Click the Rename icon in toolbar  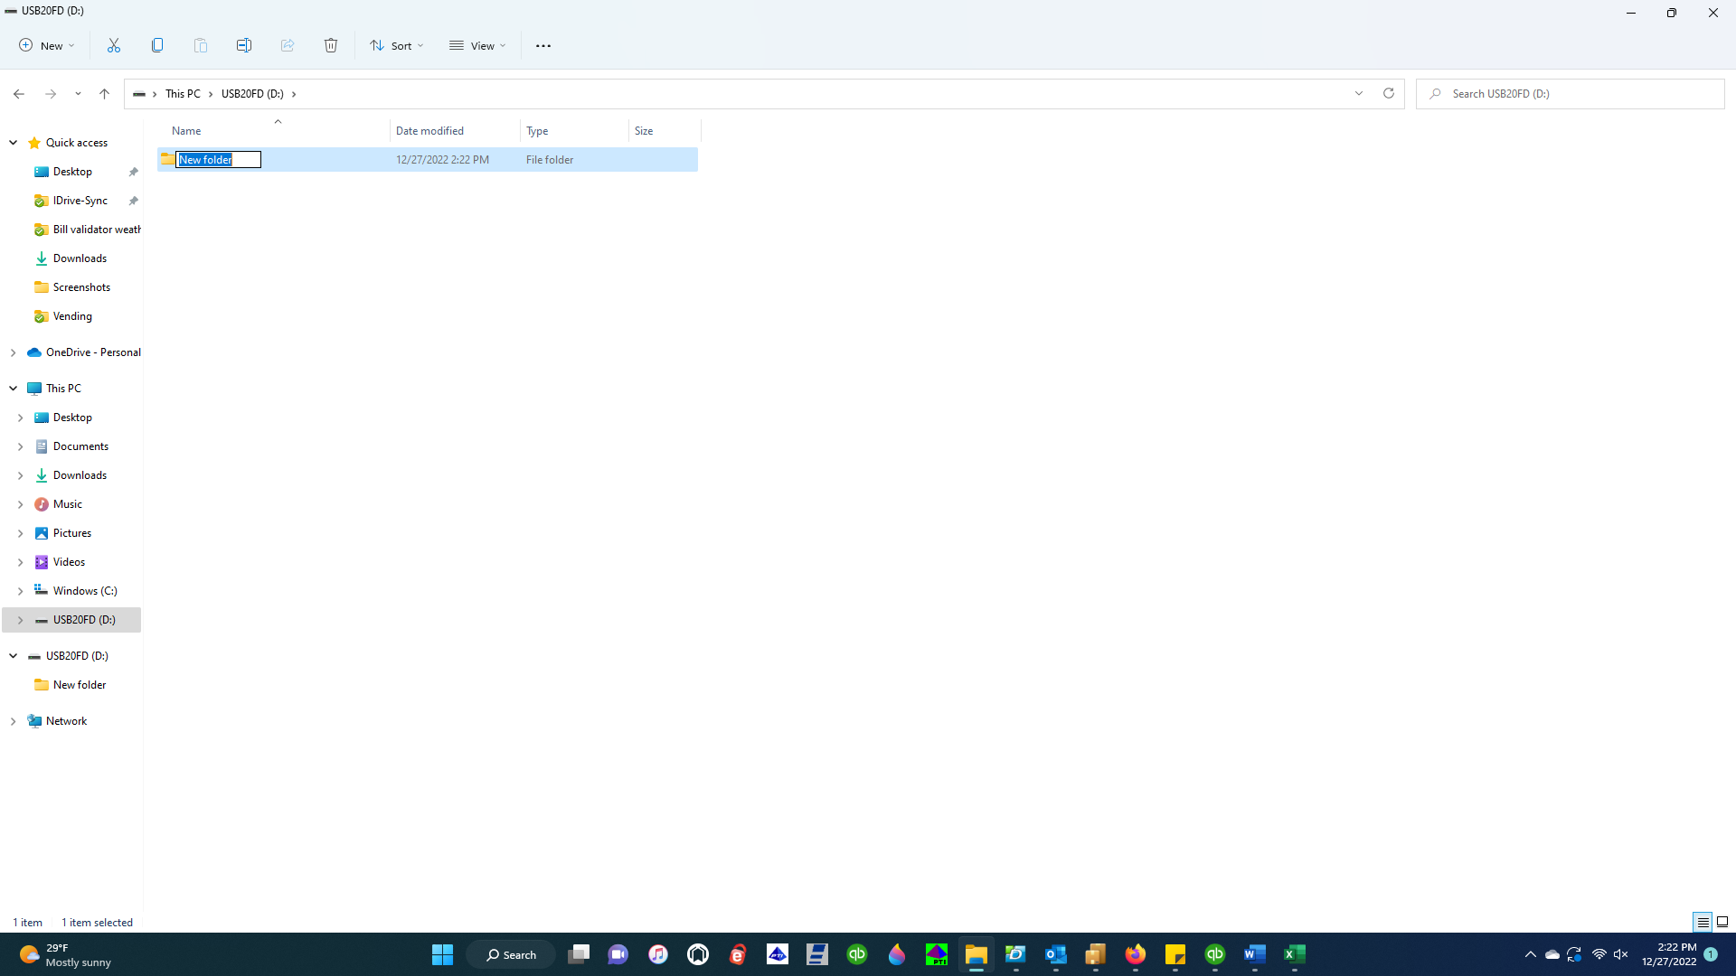[x=244, y=45]
